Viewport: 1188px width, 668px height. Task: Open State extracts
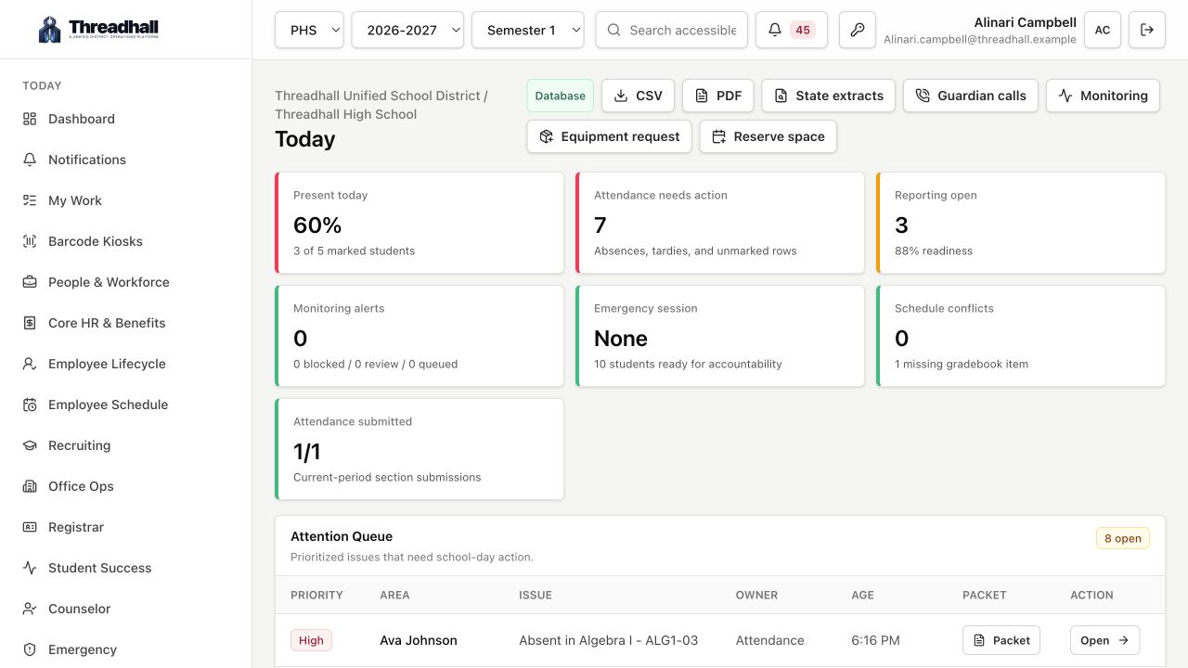click(829, 96)
